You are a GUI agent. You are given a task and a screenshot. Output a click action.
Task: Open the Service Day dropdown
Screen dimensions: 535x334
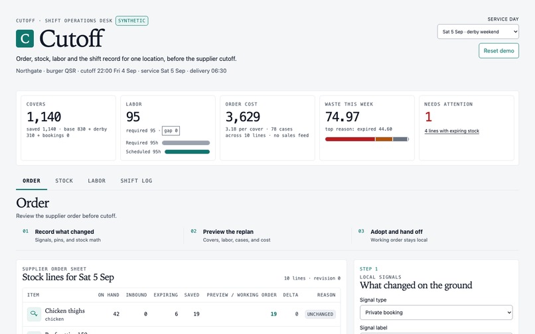pos(478,32)
